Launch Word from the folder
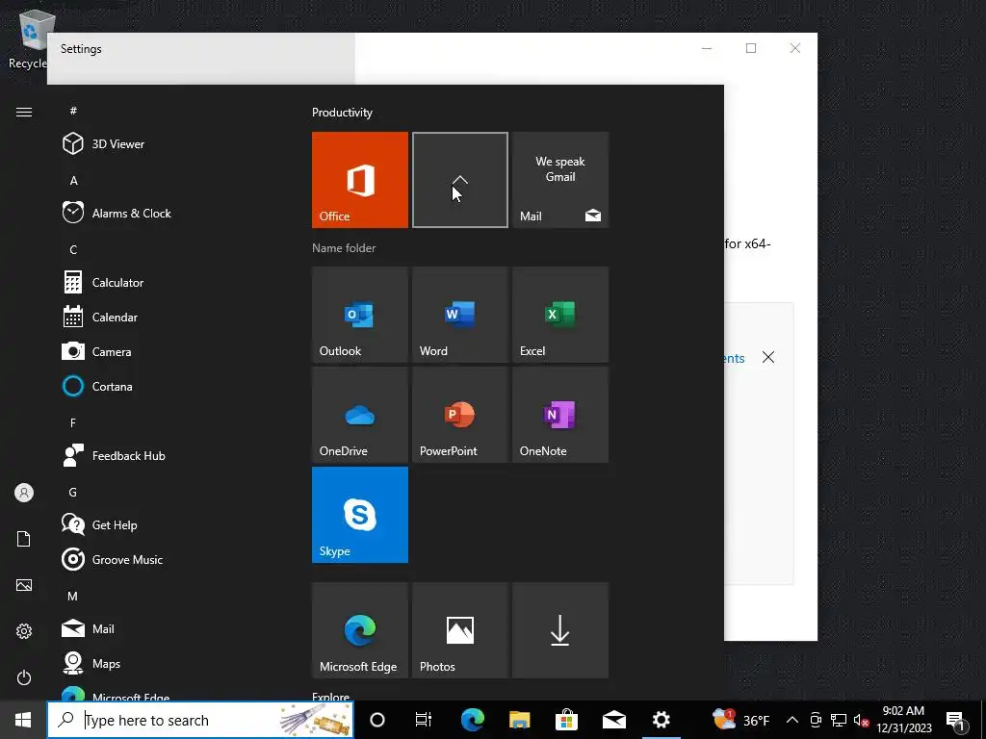This screenshot has width=986, height=739. (x=459, y=315)
